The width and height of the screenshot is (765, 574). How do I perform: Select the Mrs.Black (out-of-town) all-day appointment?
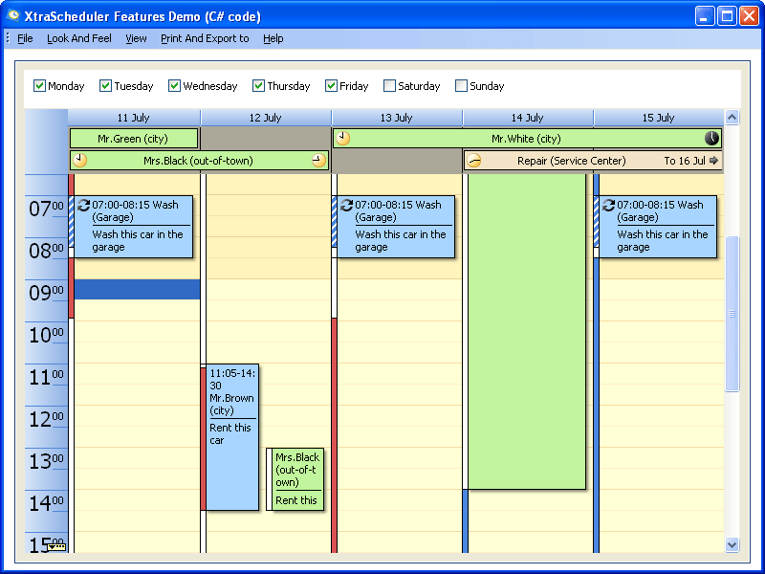(x=199, y=161)
